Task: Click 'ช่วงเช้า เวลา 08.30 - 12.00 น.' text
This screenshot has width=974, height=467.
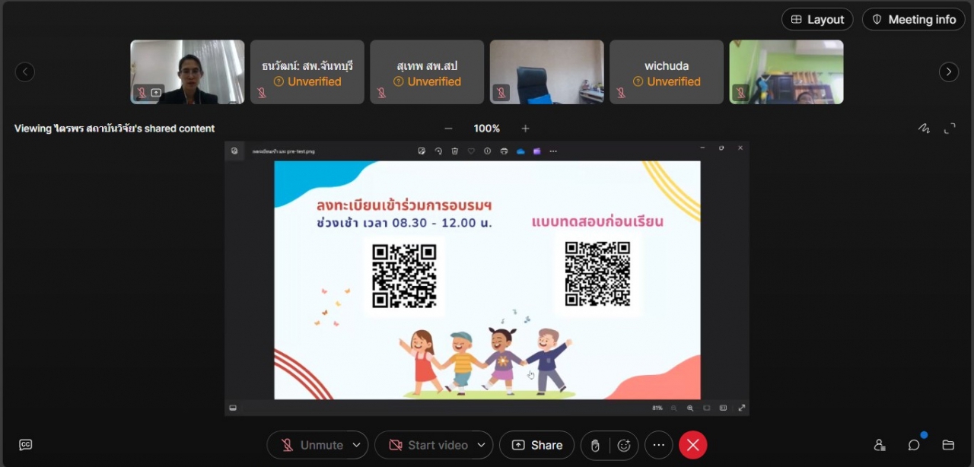Action: click(x=405, y=224)
